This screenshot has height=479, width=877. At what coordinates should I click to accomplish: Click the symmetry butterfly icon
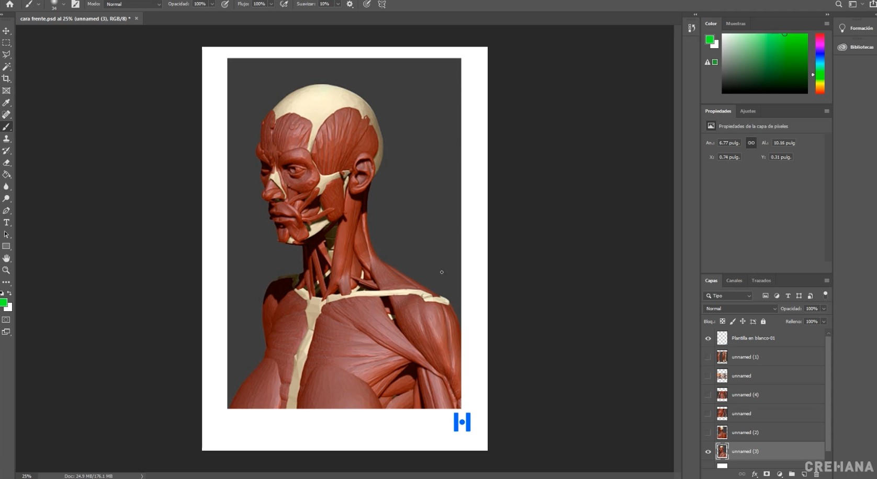pyautogui.click(x=382, y=4)
